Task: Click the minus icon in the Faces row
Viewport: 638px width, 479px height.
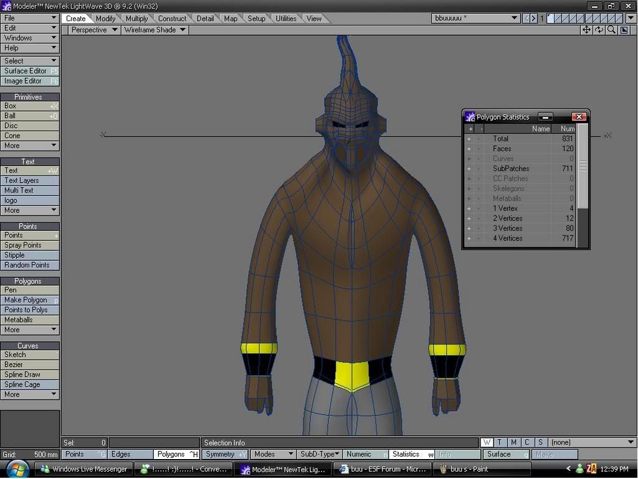Action: click(x=478, y=149)
